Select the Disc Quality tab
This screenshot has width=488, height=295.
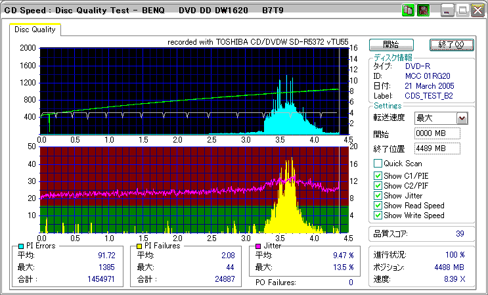(x=35, y=30)
